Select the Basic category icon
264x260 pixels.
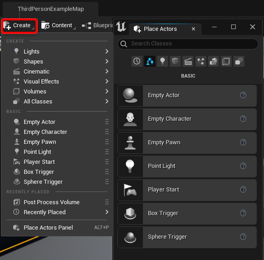pyautogui.click(x=150, y=61)
